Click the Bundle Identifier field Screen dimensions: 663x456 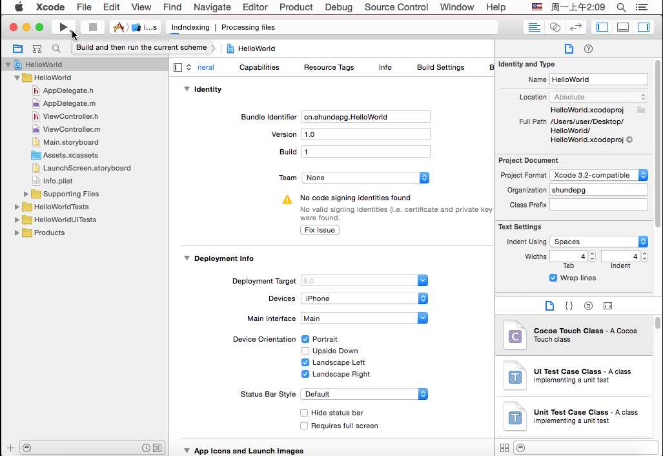point(366,117)
